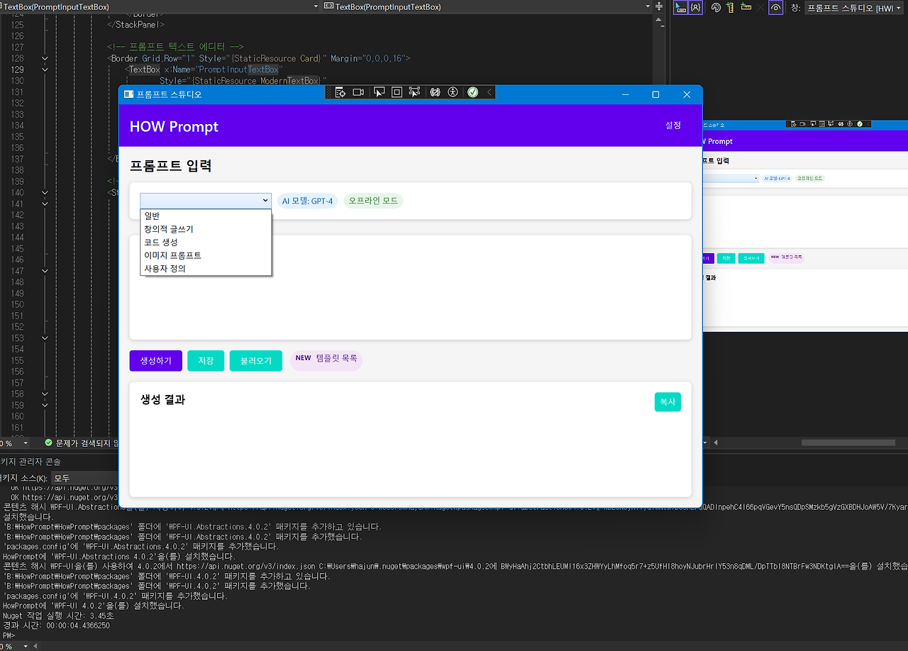The width and height of the screenshot is (908, 651).
Task: Select 창의적 글쓰기 from the dropdown list
Action: [x=206, y=229]
